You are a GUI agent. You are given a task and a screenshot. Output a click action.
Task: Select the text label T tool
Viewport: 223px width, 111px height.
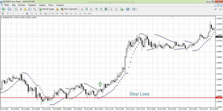point(41,14)
